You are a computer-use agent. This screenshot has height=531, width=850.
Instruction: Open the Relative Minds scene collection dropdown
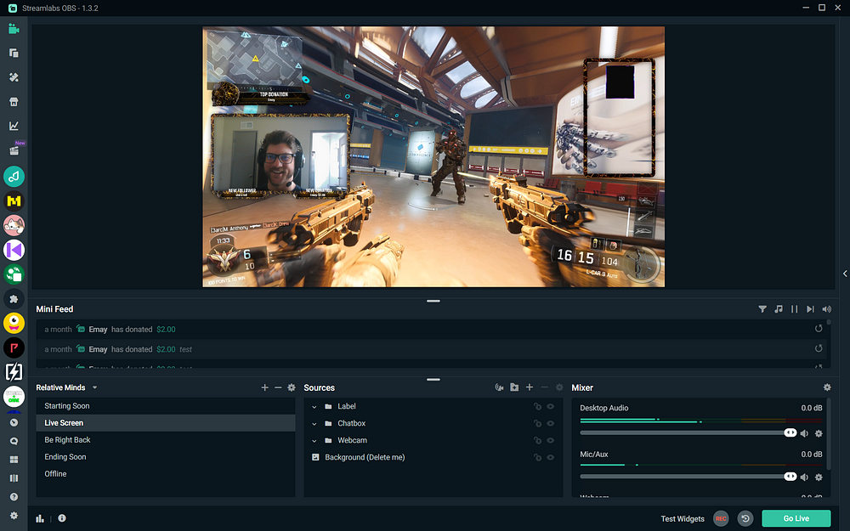pos(66,387)
